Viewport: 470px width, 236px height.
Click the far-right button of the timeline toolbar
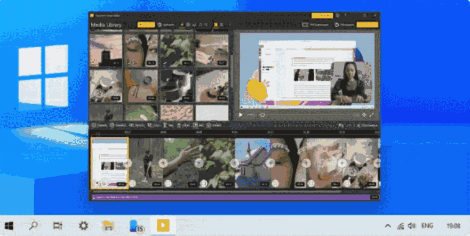367,126
